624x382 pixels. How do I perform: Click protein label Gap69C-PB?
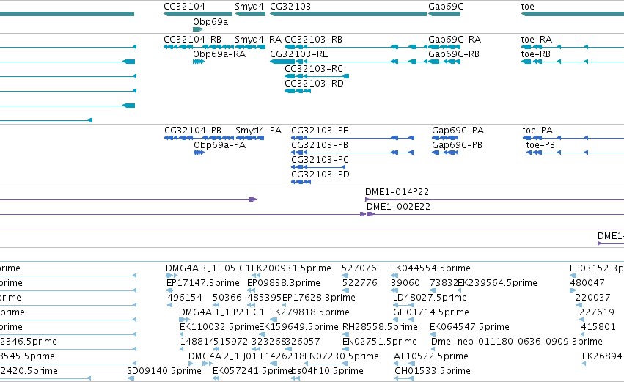(x=457, y=145)
